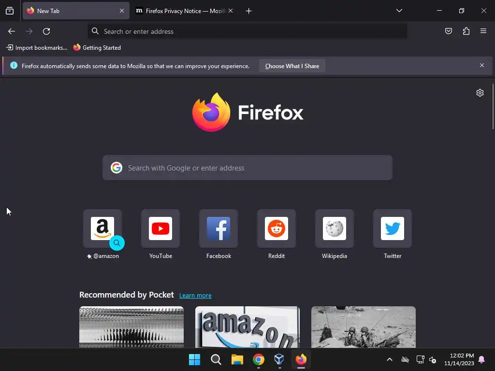Click the Windows Start button
Viewport: 495px width, 371px height.
[194, 359]
